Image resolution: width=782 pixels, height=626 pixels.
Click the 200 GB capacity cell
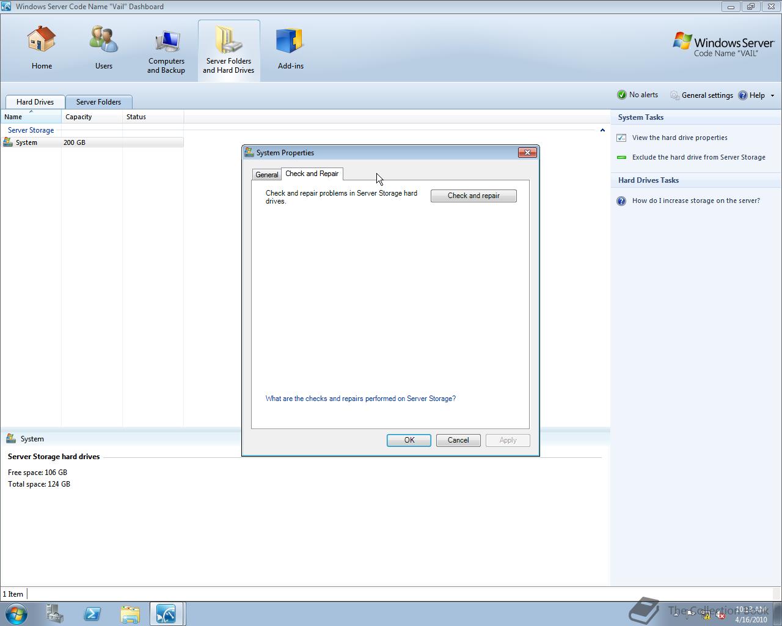point(75,142)
